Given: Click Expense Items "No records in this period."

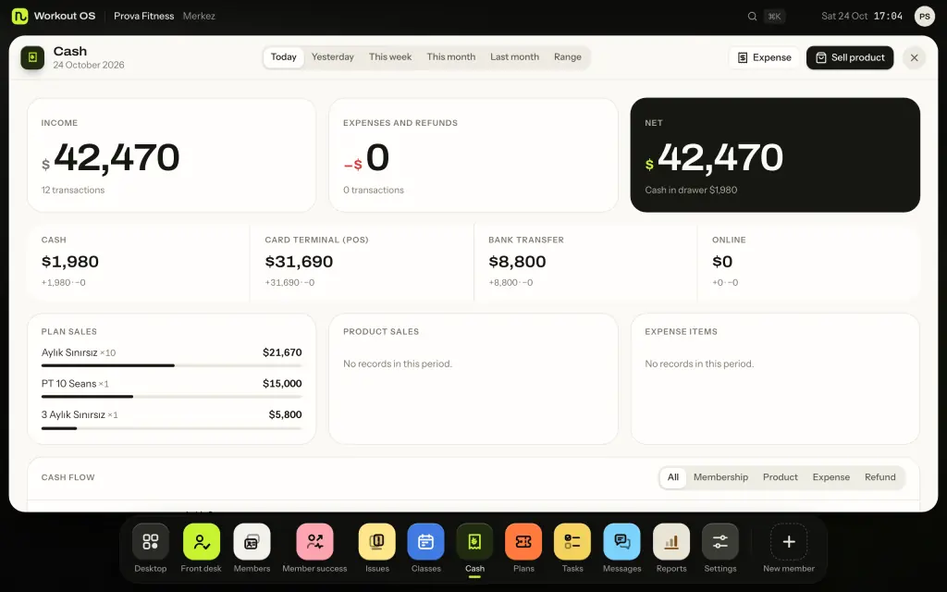Looking at the screenshot, I should click(699, 364).
